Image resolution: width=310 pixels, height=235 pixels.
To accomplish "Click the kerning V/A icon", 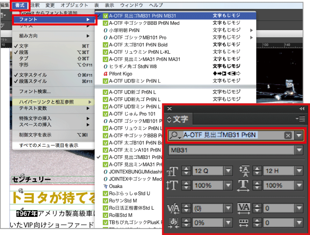I will tap(173, 209).
